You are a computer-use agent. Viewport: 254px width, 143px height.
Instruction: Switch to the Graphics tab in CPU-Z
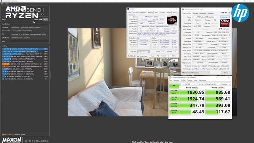click(x=162, y=12)
